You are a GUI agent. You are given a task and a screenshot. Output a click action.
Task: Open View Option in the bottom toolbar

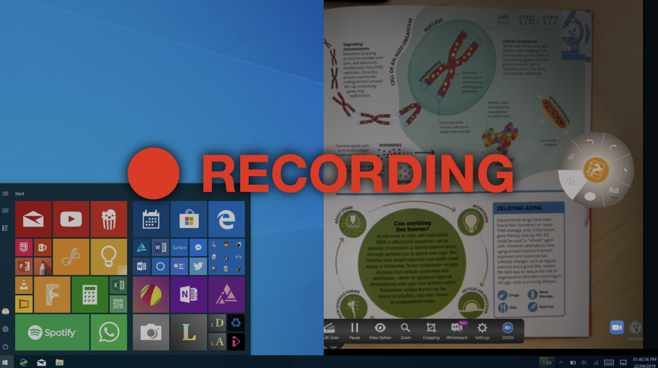380,329
